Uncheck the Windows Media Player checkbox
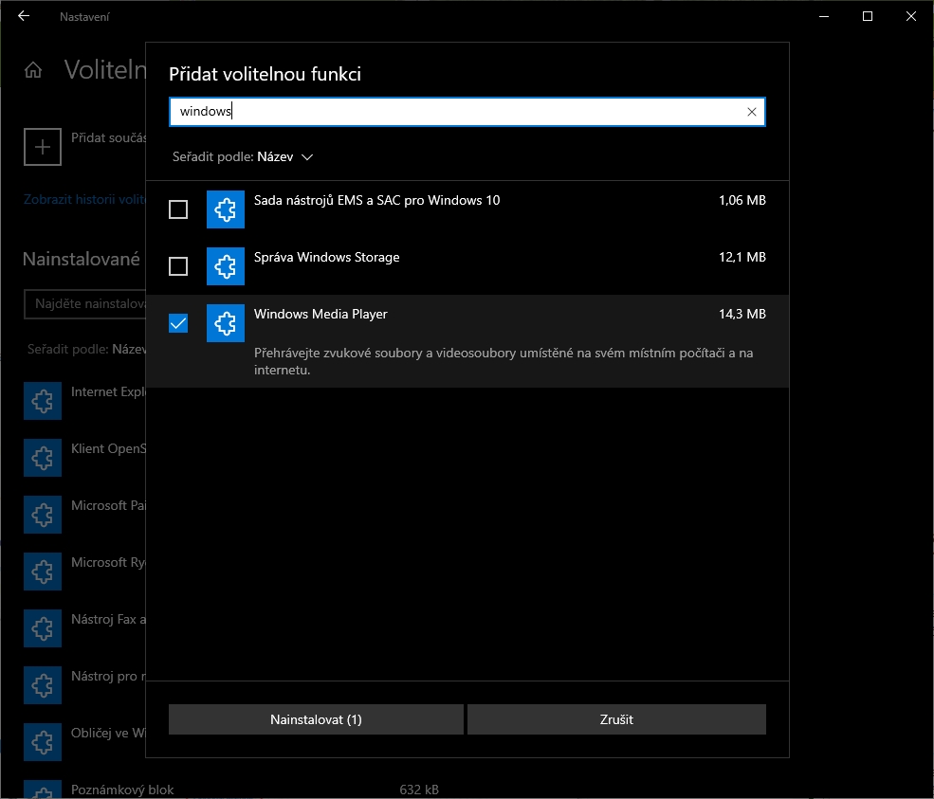The image size is (934, 799). (x=178, y=323)
